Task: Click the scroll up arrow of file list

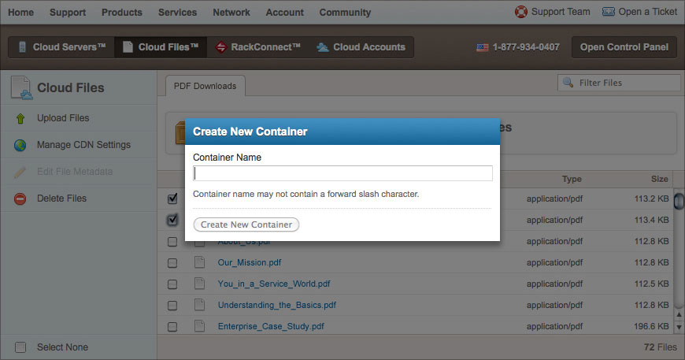Action: tap(679, 314)
